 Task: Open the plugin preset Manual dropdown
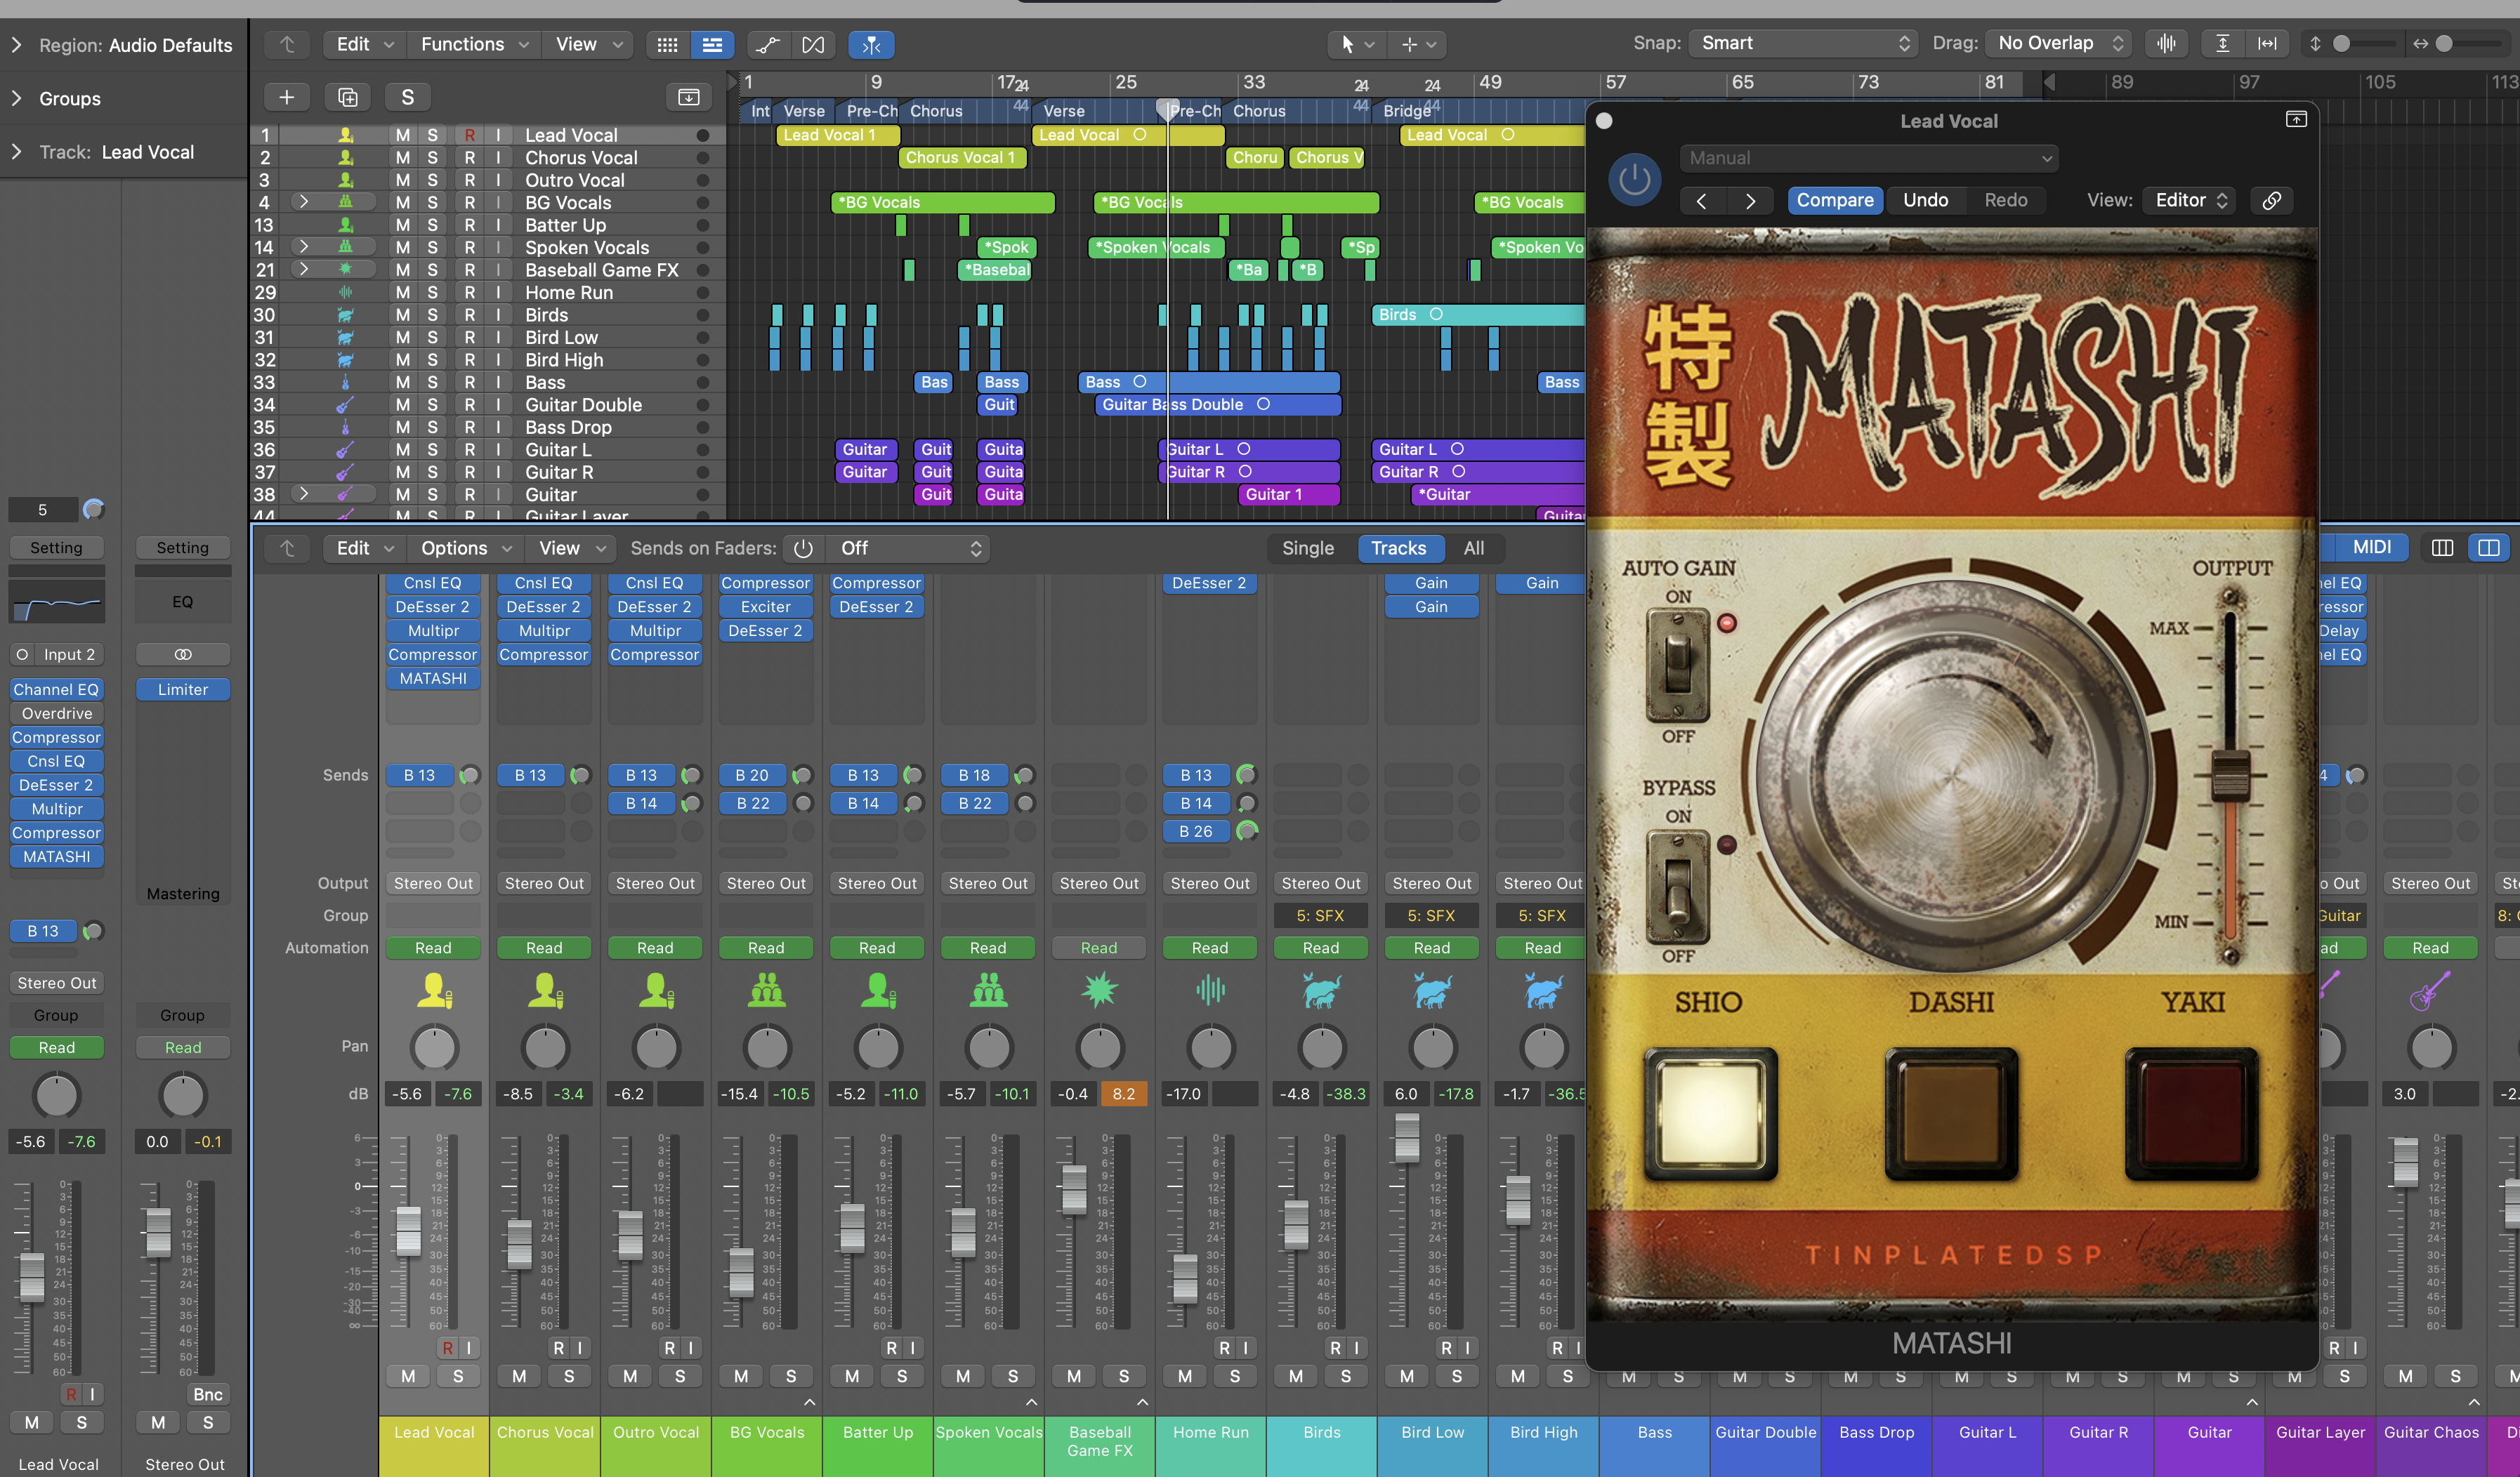1869,158
